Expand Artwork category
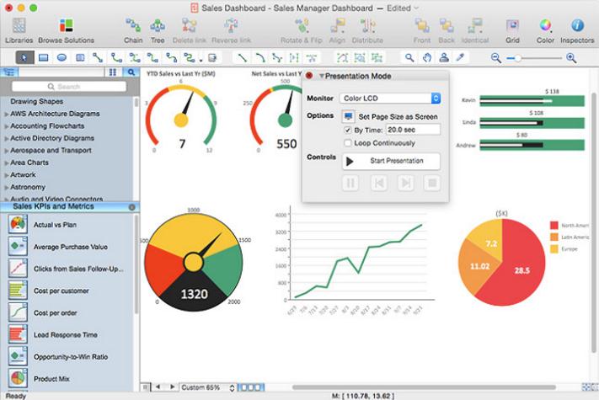This screenshot has height=400, width=599. pos(7,175)
